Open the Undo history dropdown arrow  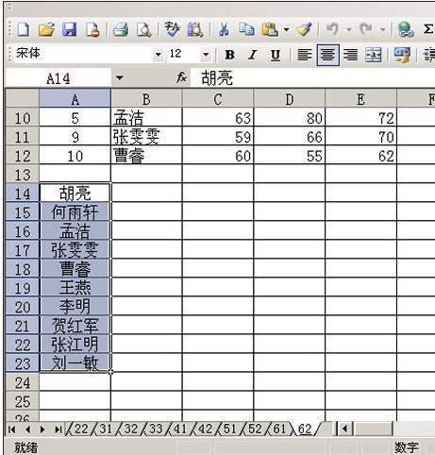(349, 30)
